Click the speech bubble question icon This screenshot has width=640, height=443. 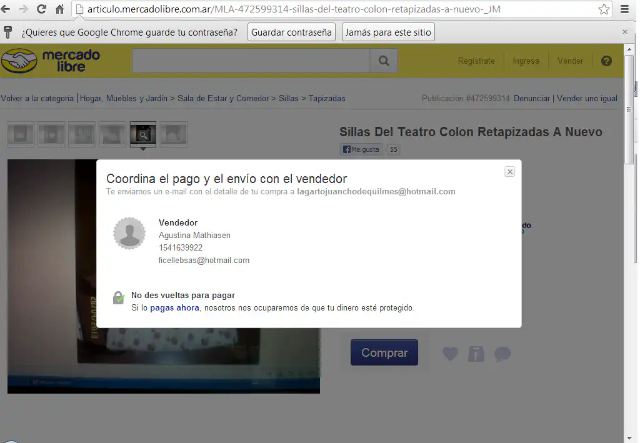click(x=502, y=354)
